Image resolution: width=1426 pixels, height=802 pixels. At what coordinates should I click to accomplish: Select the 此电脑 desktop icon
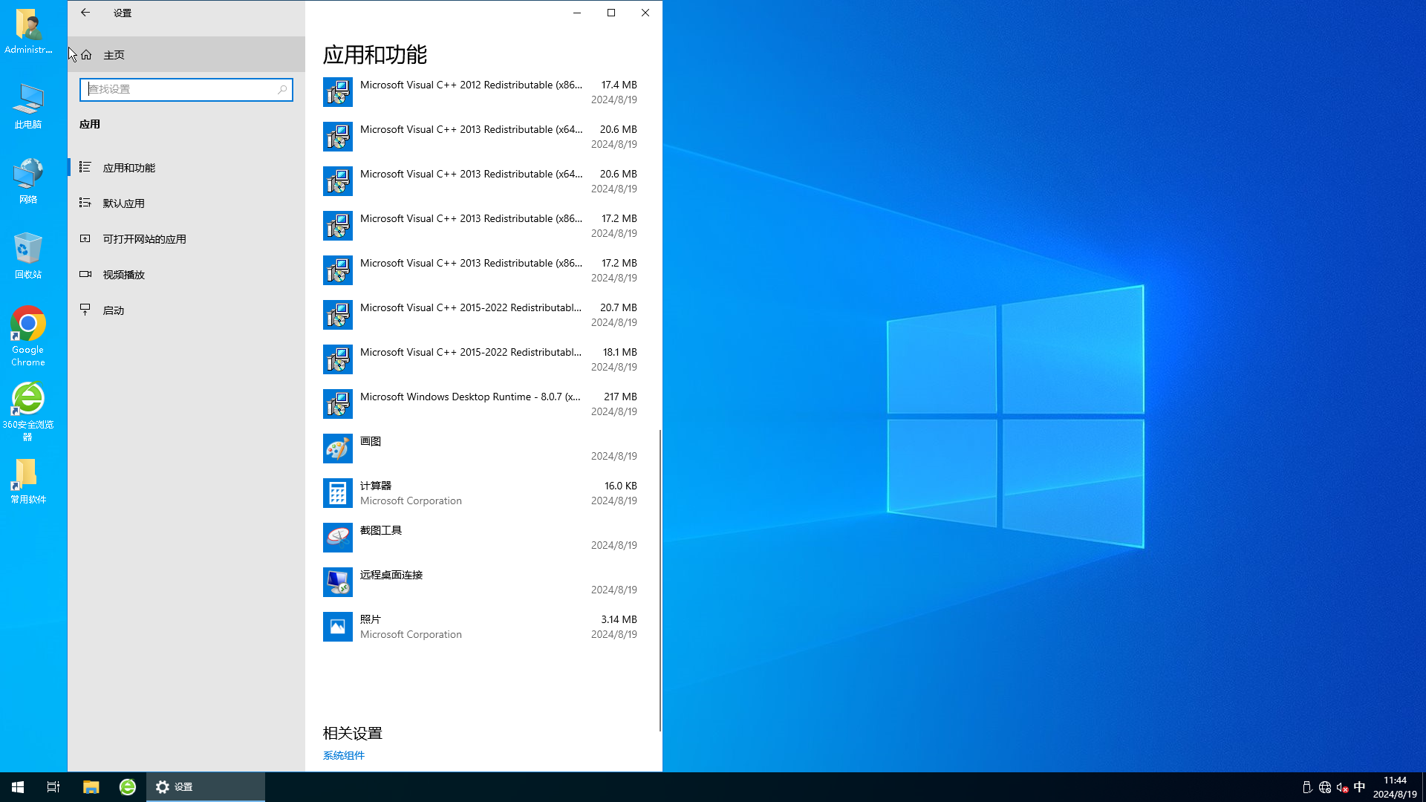point(28,106)
